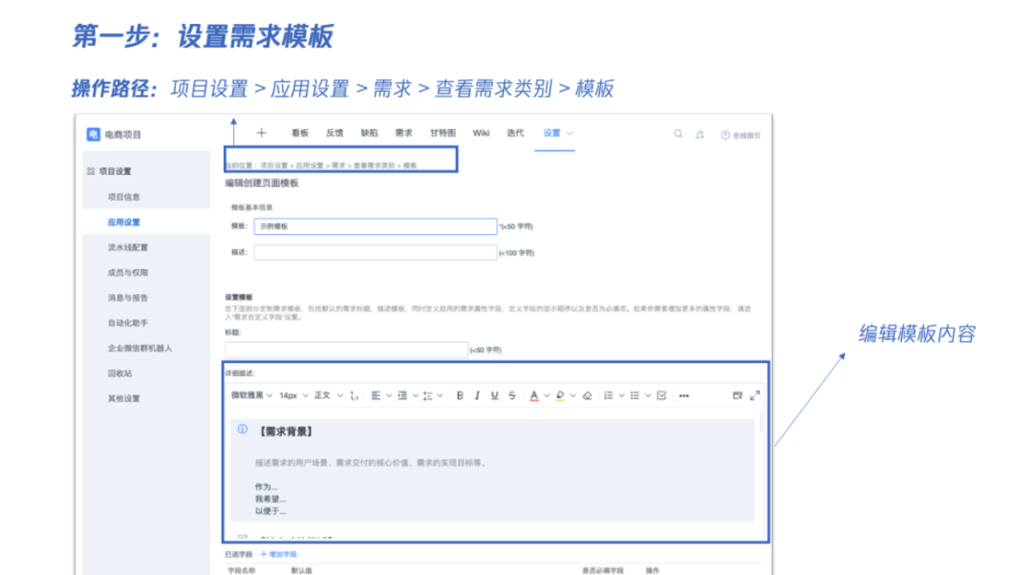
Task: Toggle bold formatting in the editor
Action: (459, 394)
